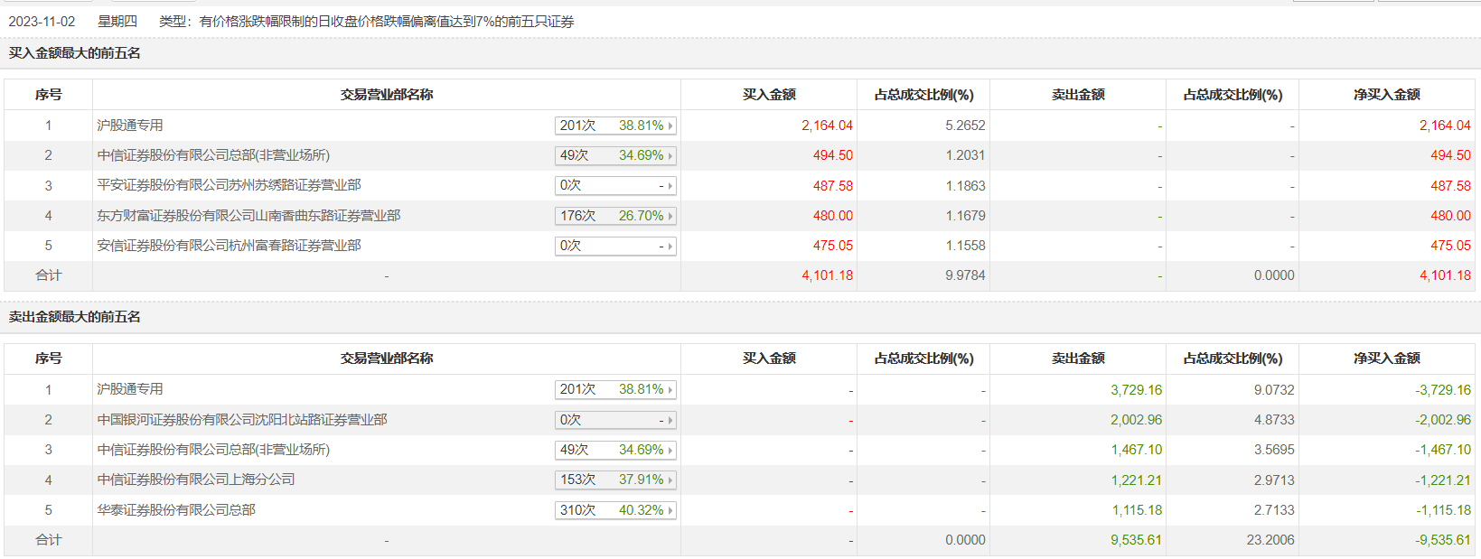The height and width of the screenshot is (559, 1481).
Task: Select the buy ratio value 1.2031
Action: point(965,155)
